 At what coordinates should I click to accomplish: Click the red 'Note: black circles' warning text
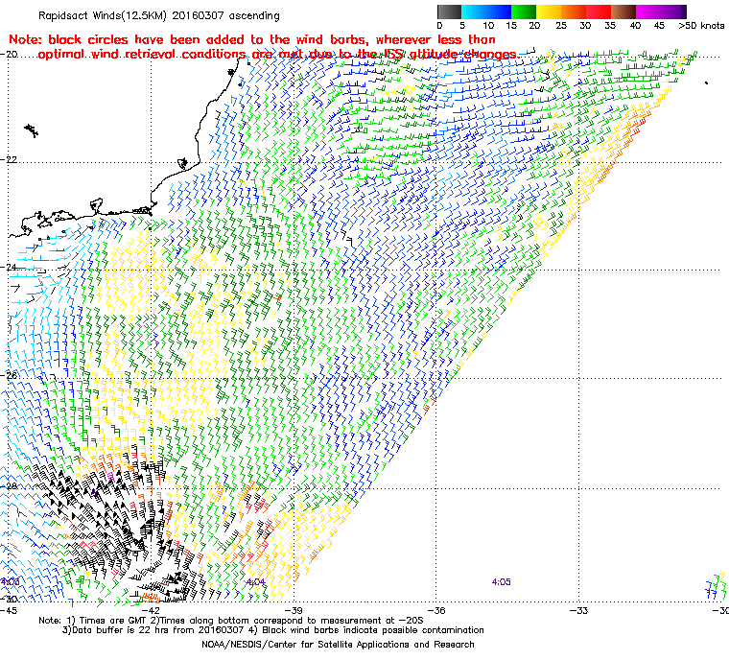(264, 46)
